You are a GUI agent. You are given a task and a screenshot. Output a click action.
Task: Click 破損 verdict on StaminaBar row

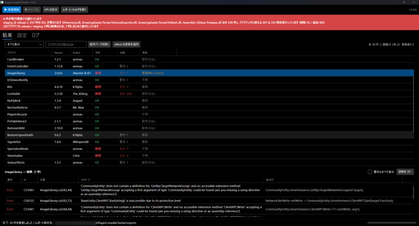pos(98,156)
